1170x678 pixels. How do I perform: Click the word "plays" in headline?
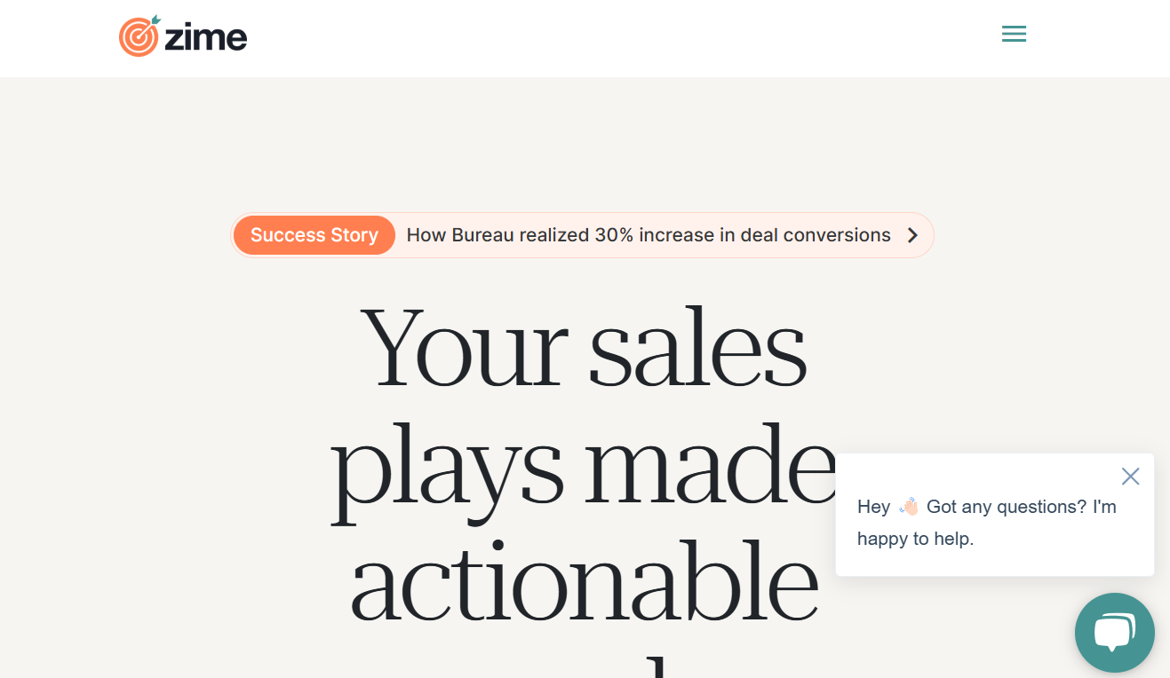point(448,466)
